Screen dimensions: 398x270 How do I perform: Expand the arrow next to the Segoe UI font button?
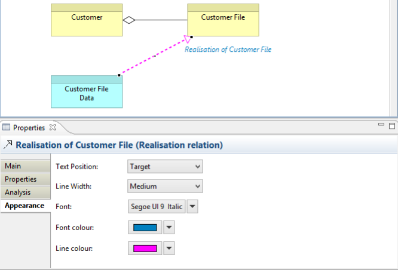[x=192, y=207]
